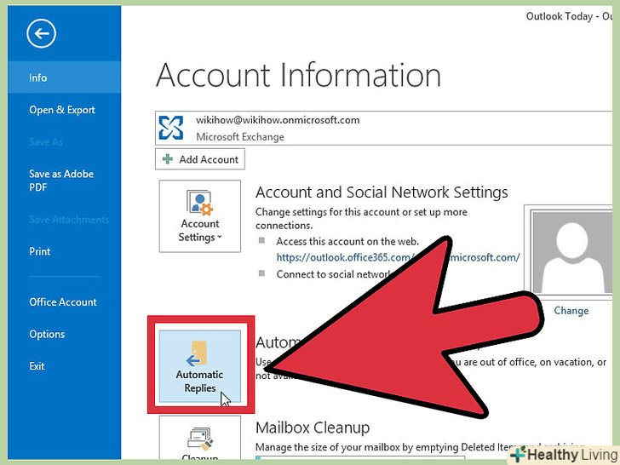
Task: Click the Microsoft Exchange account icon
Action: pos(171,128)
